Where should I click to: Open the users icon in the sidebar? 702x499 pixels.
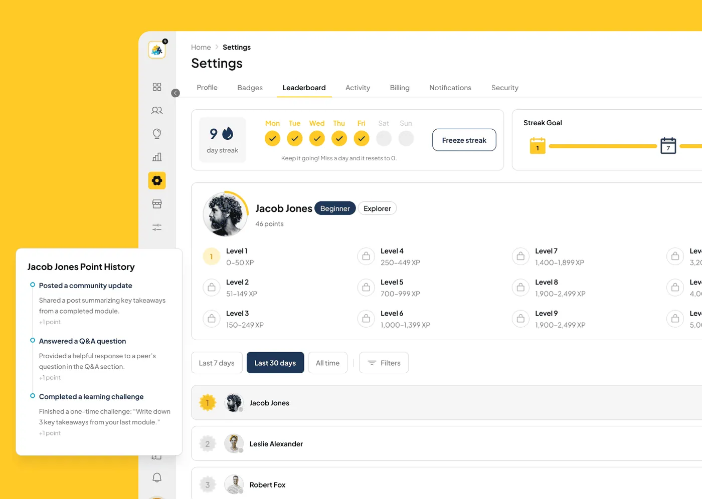click(x=157, y=110)
